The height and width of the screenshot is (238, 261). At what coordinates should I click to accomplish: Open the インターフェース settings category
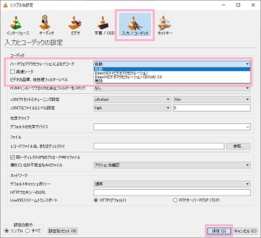point(18,25)
